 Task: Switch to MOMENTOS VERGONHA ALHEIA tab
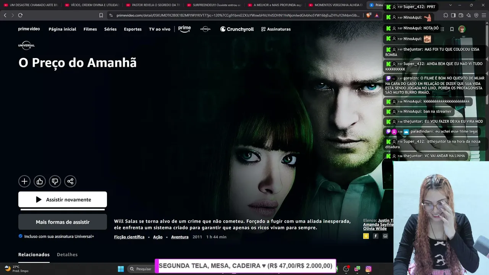pos(335,5)
